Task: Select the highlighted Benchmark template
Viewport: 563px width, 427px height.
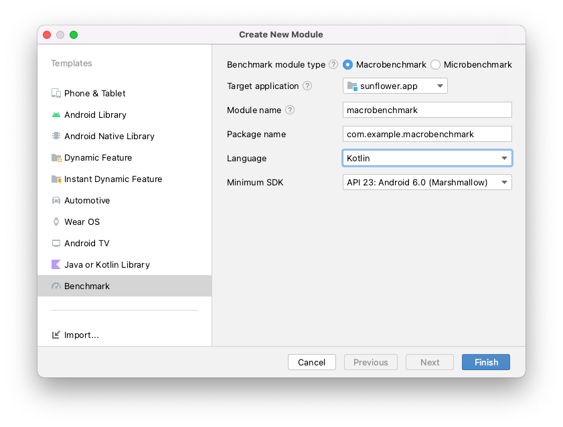Action: click(x=125, y=286)
